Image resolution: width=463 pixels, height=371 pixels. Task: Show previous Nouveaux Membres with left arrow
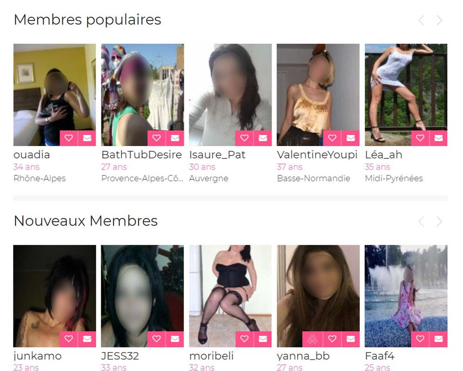pyautogui.click(x=421, y=222)
